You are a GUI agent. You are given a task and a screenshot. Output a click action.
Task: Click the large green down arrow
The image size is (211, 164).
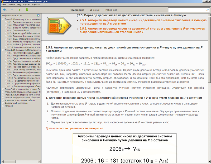27,10
